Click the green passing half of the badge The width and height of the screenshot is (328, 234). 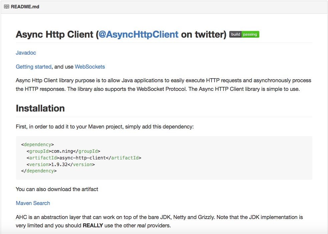click(x=251, y=34)
